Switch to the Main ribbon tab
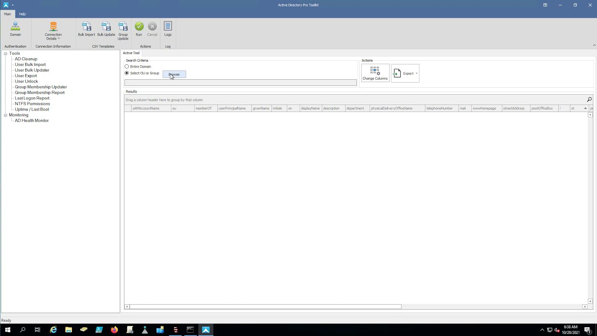The image size is (597, 336). click(x=7, y=14)
